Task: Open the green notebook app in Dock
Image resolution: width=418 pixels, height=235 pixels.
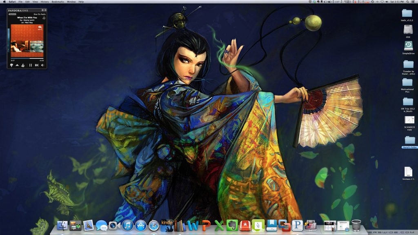Action: pos(258,226)
